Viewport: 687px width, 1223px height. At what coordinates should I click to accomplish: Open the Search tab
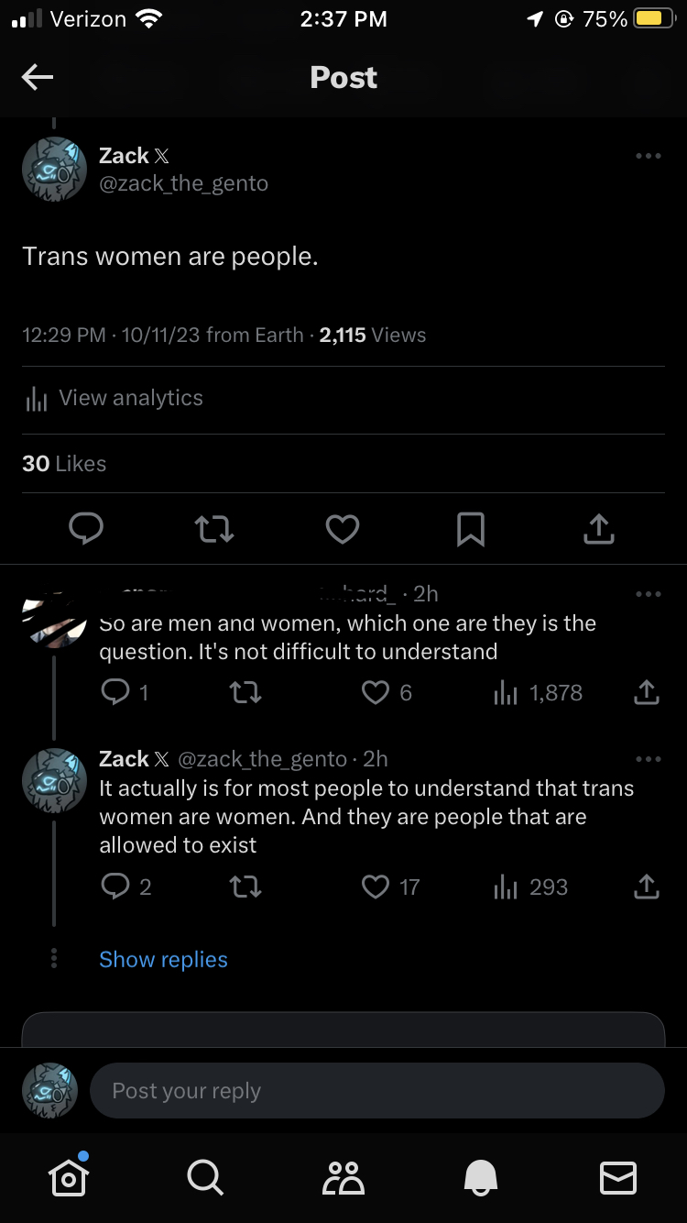click(204, 1177)
